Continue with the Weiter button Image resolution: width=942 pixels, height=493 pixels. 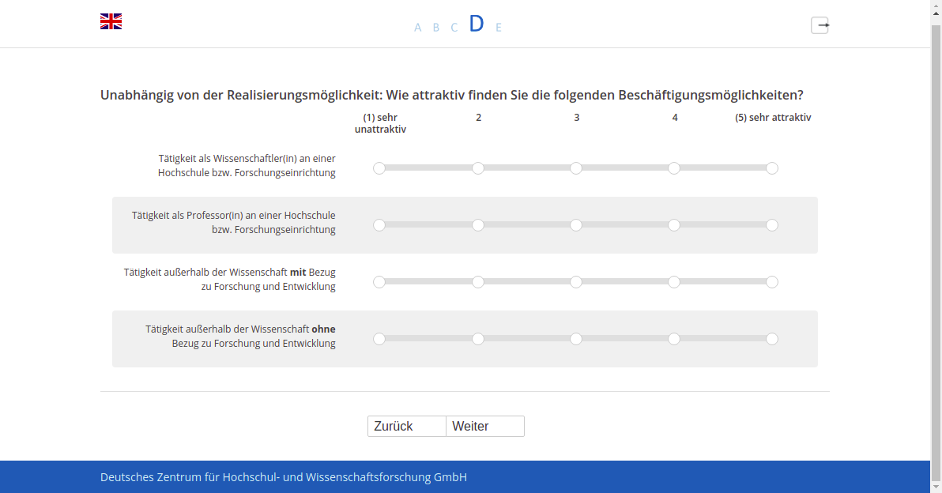tap(485, 427)
